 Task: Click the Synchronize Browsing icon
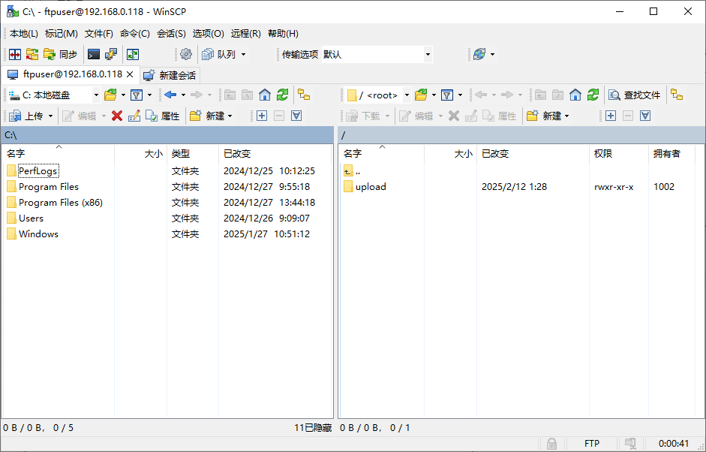(x=32, y=55)
